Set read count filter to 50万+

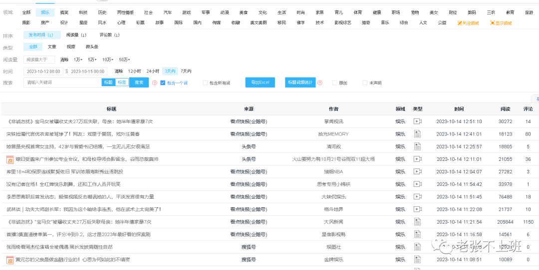[x=124, y=60]
